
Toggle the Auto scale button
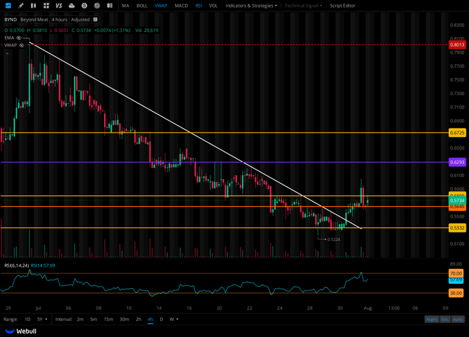(458, 319)
